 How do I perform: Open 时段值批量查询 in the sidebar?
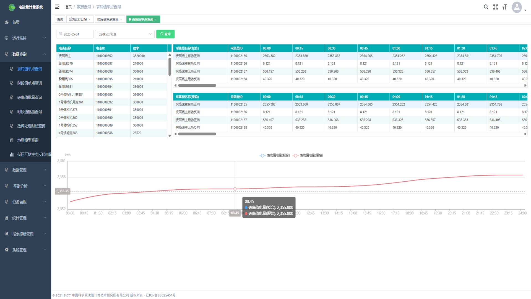[30, 112]
